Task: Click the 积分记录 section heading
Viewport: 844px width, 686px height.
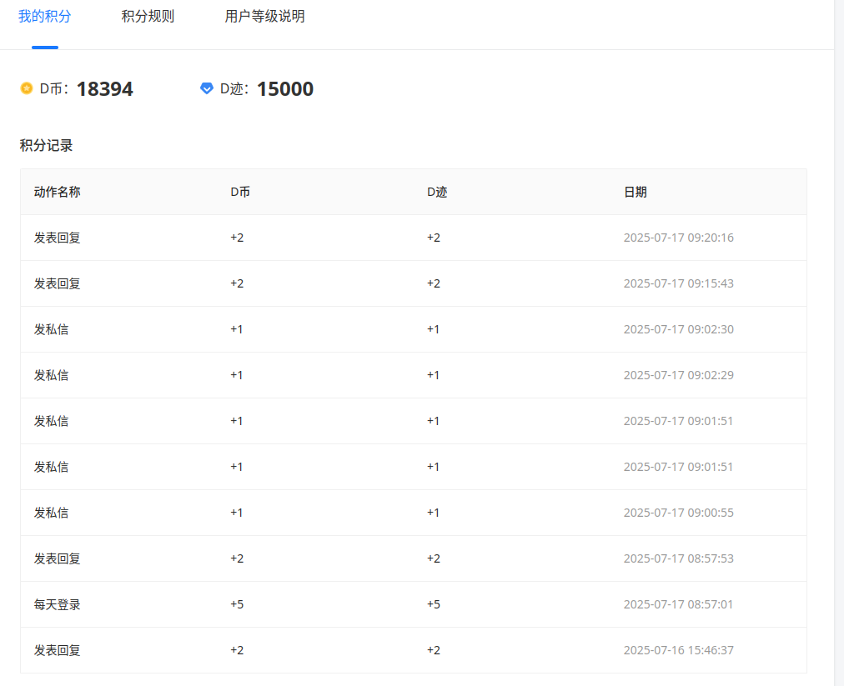Action: (x=47, y=145)
